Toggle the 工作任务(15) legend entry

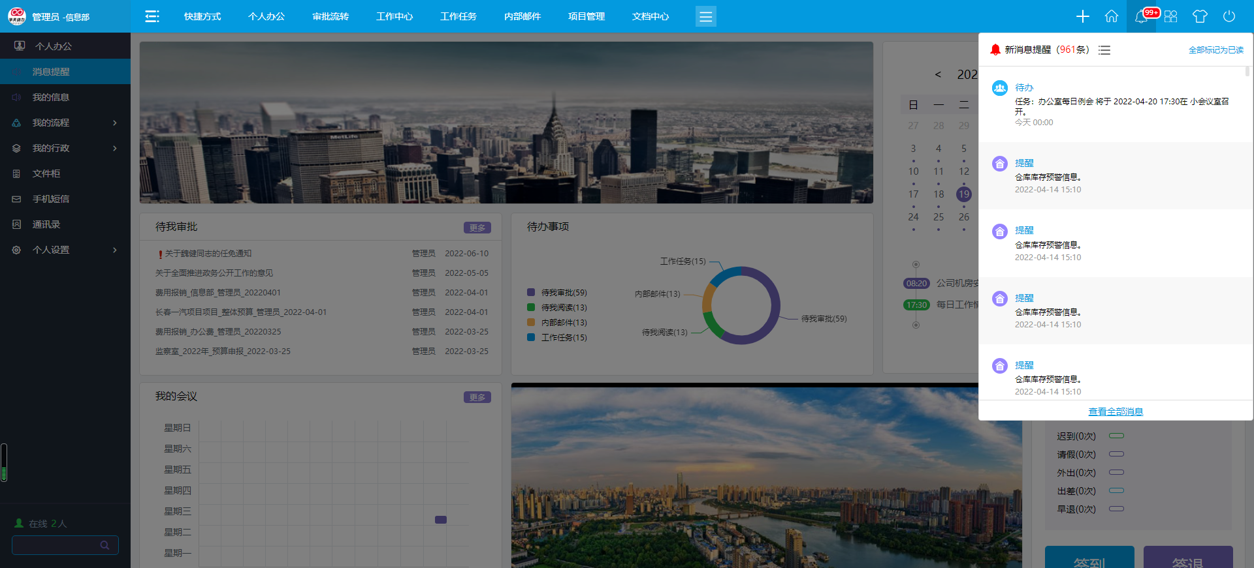[x=557, y=338]
